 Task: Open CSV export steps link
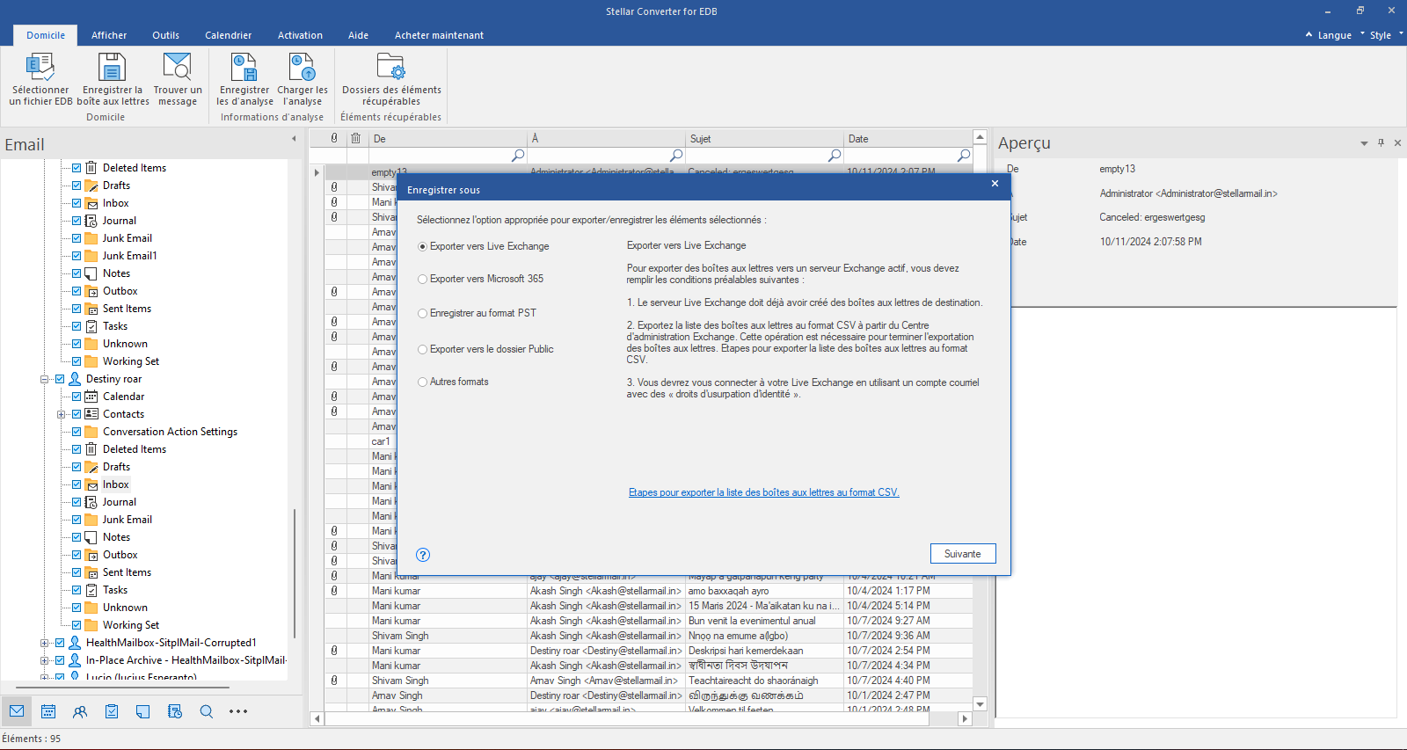763,492
